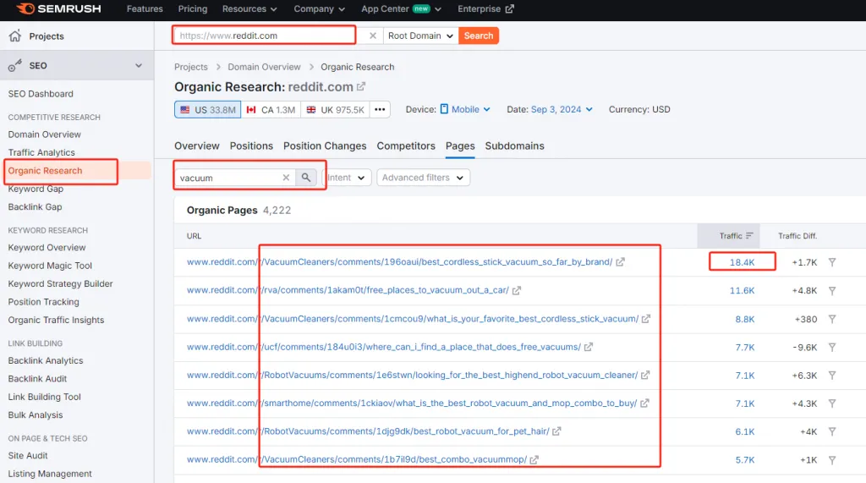Viewport: 866px width, 483px height.
Task: Select US 33.8M database
Action: tap(208, 109)
